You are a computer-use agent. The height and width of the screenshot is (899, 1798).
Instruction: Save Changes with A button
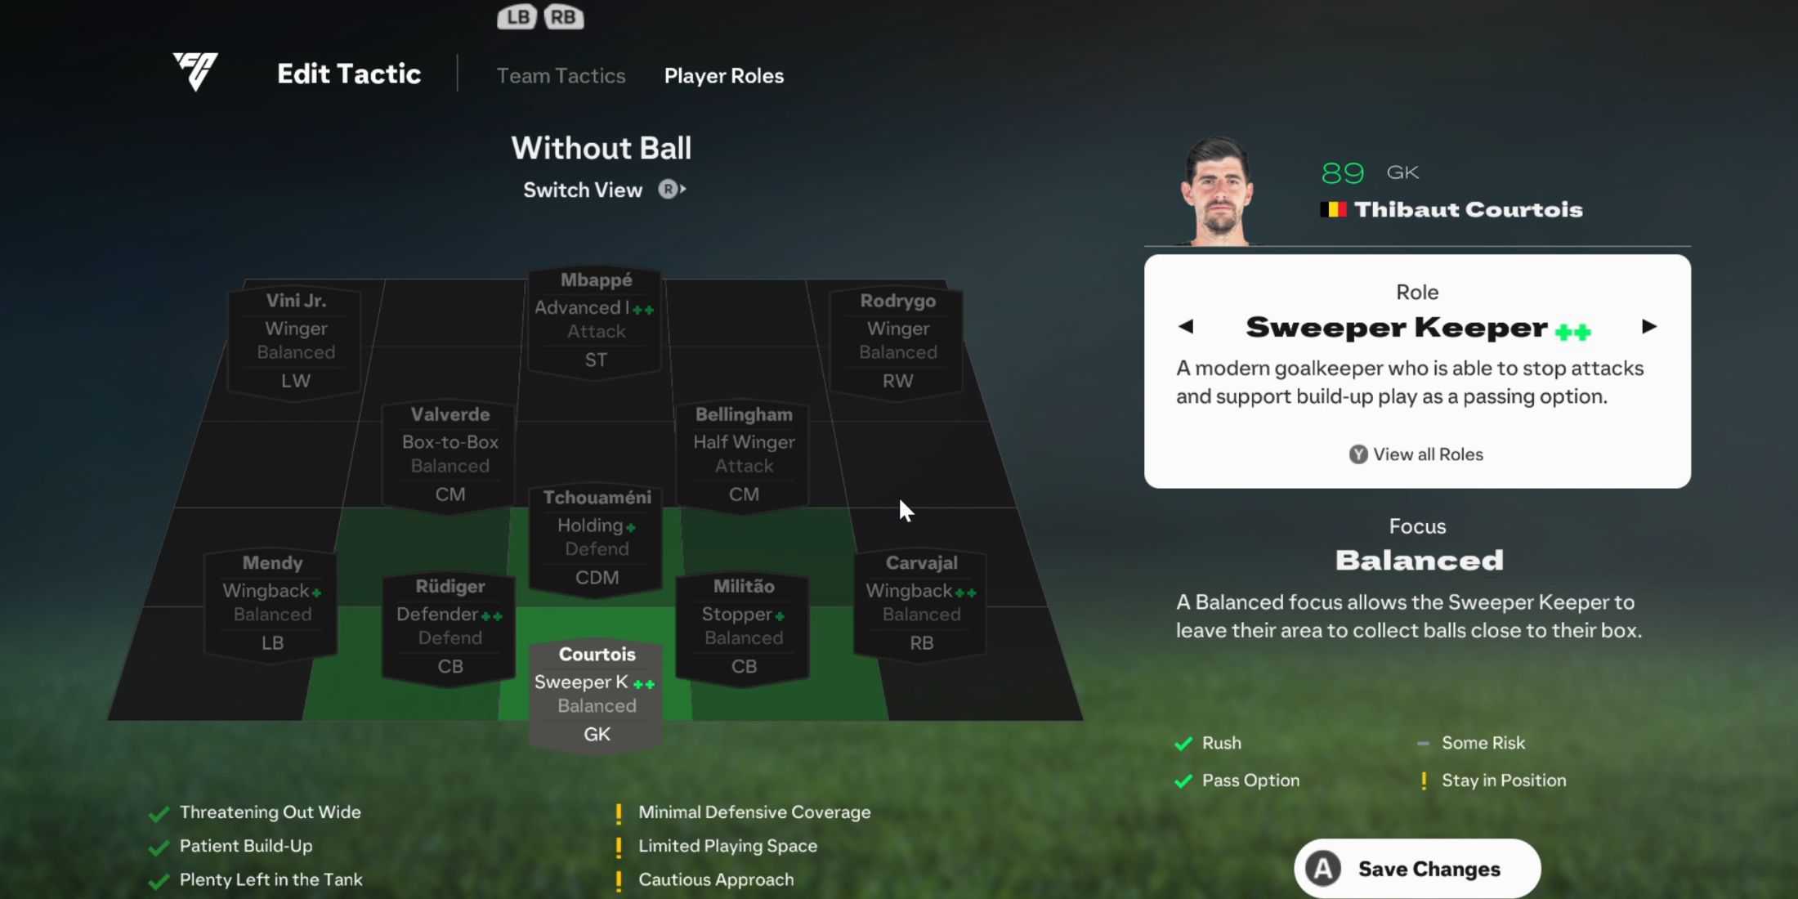click(1417, 868)
